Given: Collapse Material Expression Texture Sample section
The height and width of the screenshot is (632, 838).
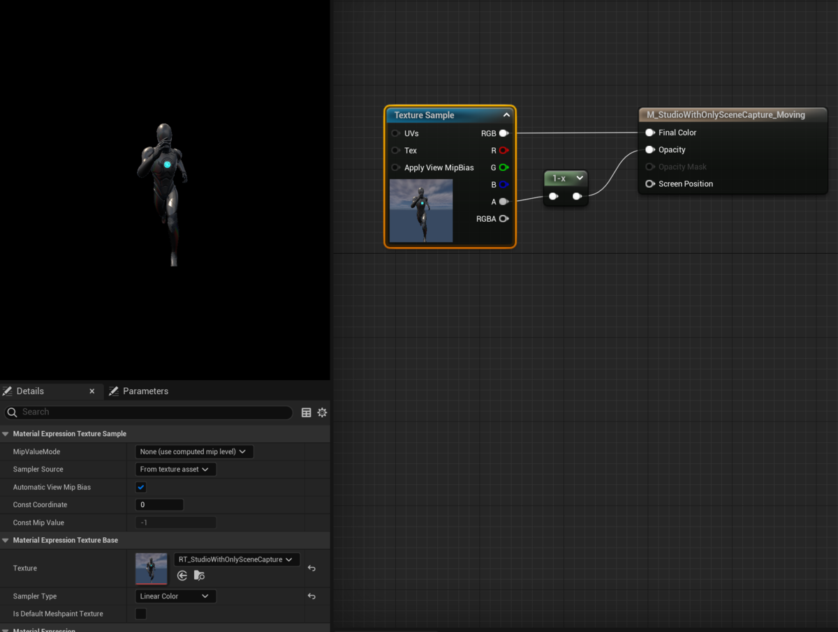Looking at the screenshot, I should [x=6, y=434].
